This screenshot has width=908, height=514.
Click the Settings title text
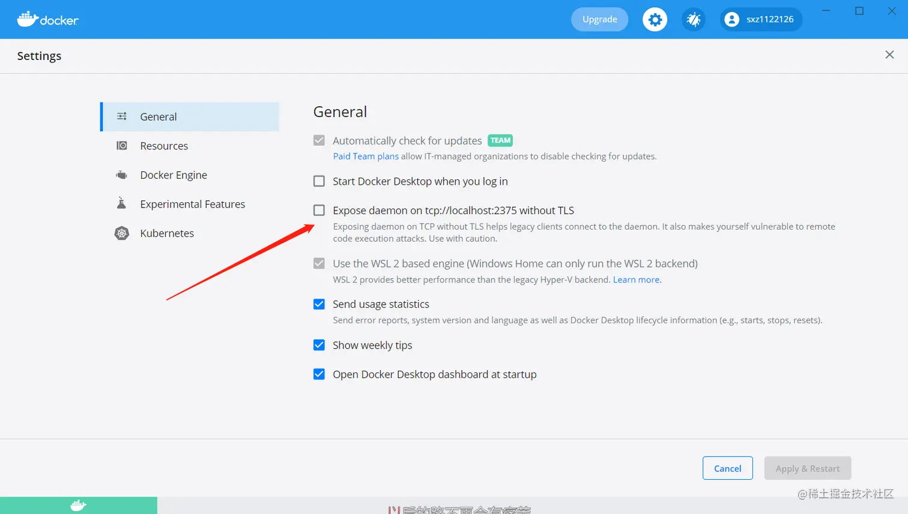coord(39,56)
